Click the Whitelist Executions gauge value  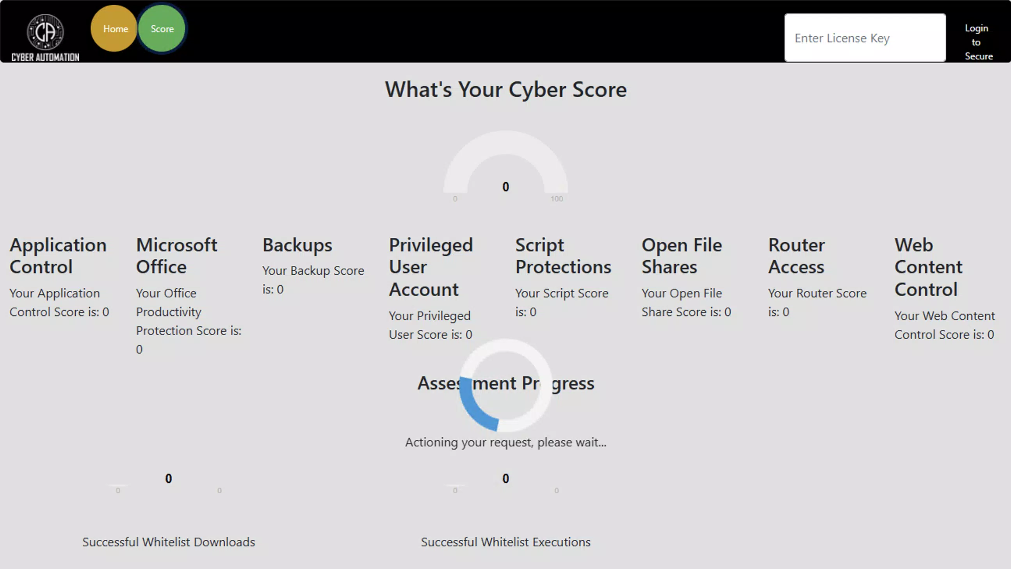505,478
